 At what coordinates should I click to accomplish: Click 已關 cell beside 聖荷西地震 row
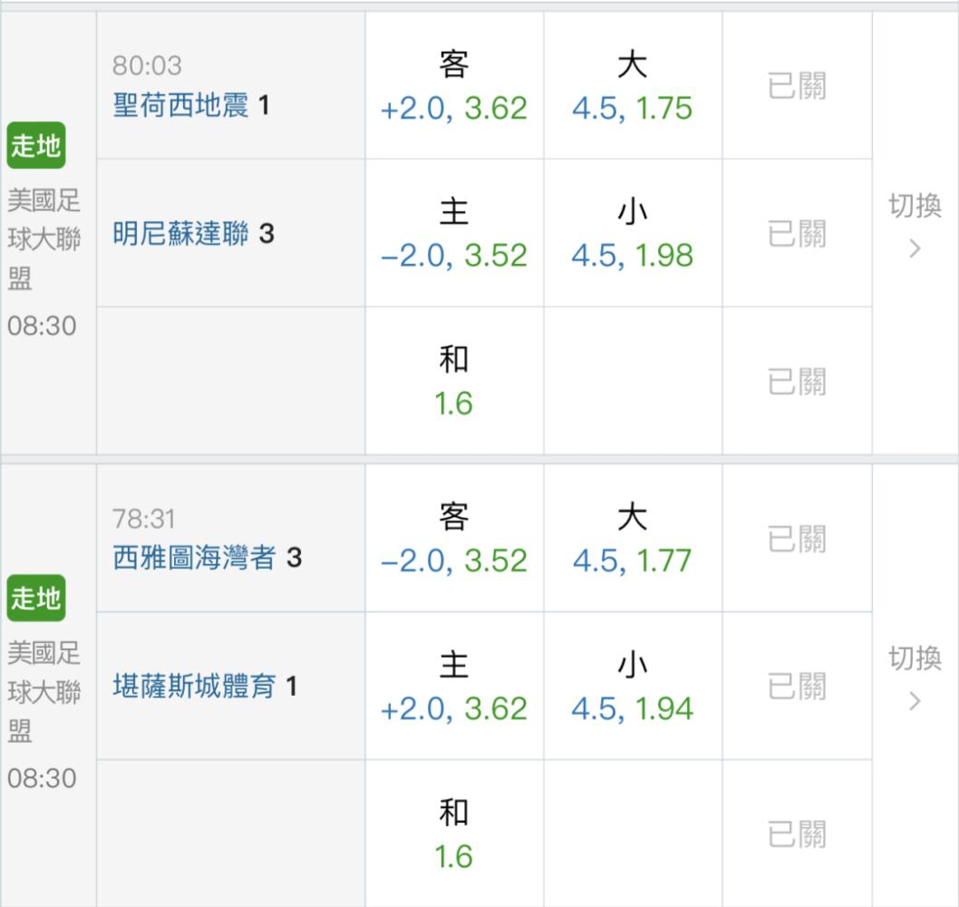797,85
